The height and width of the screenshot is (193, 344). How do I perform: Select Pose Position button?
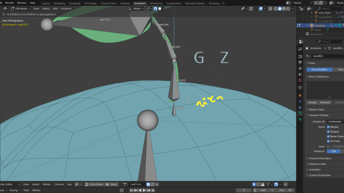(x=319, y=70)
